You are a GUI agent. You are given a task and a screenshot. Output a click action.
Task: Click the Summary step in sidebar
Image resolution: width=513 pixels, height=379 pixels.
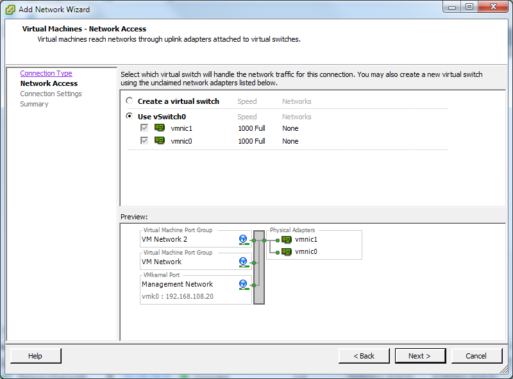tap(34, 104)
